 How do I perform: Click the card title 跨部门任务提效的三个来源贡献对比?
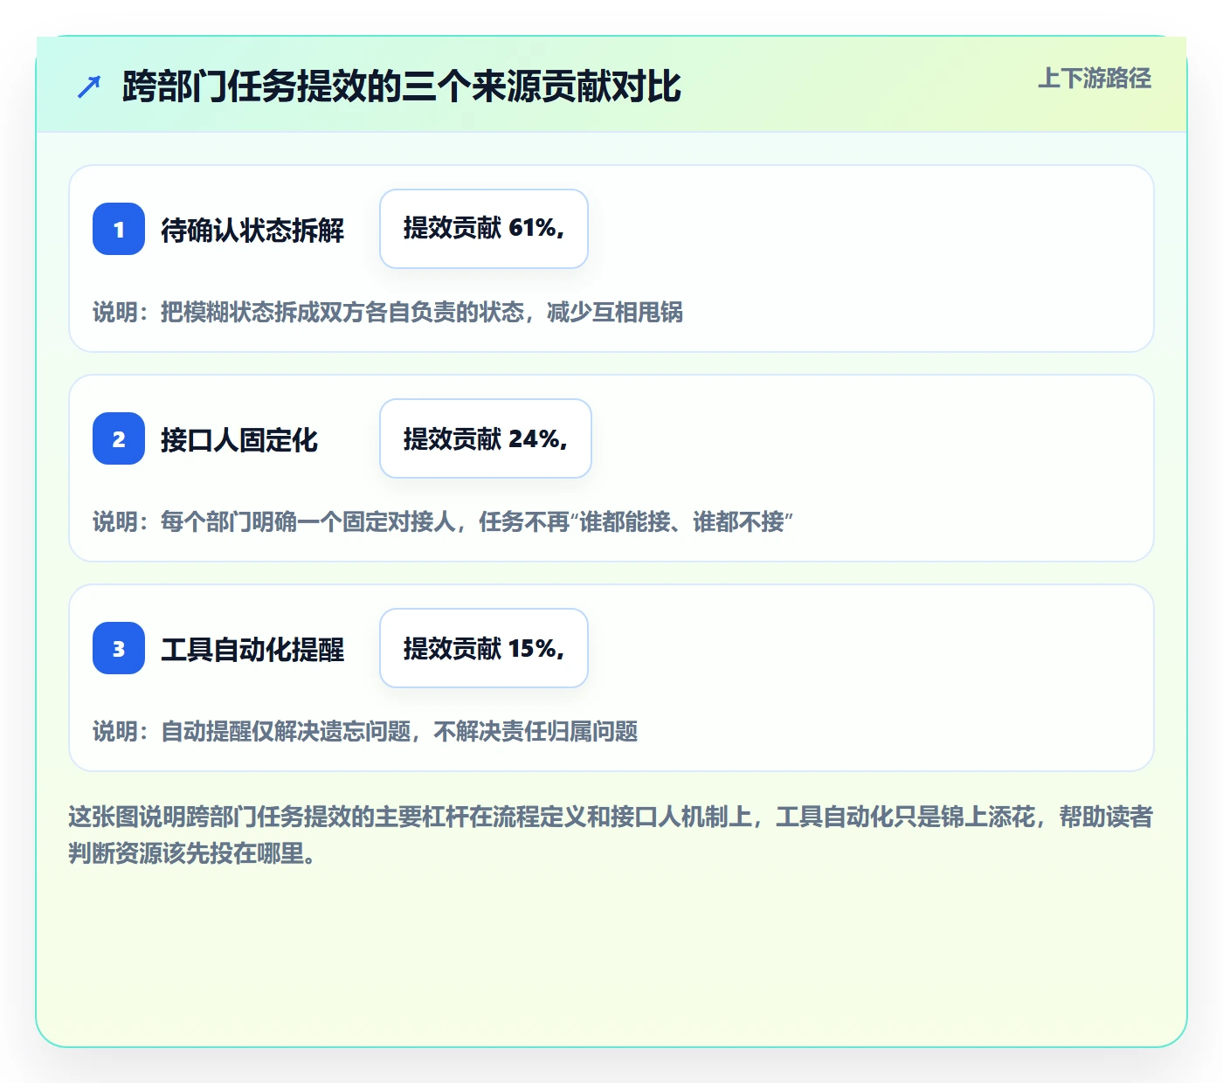402,86
